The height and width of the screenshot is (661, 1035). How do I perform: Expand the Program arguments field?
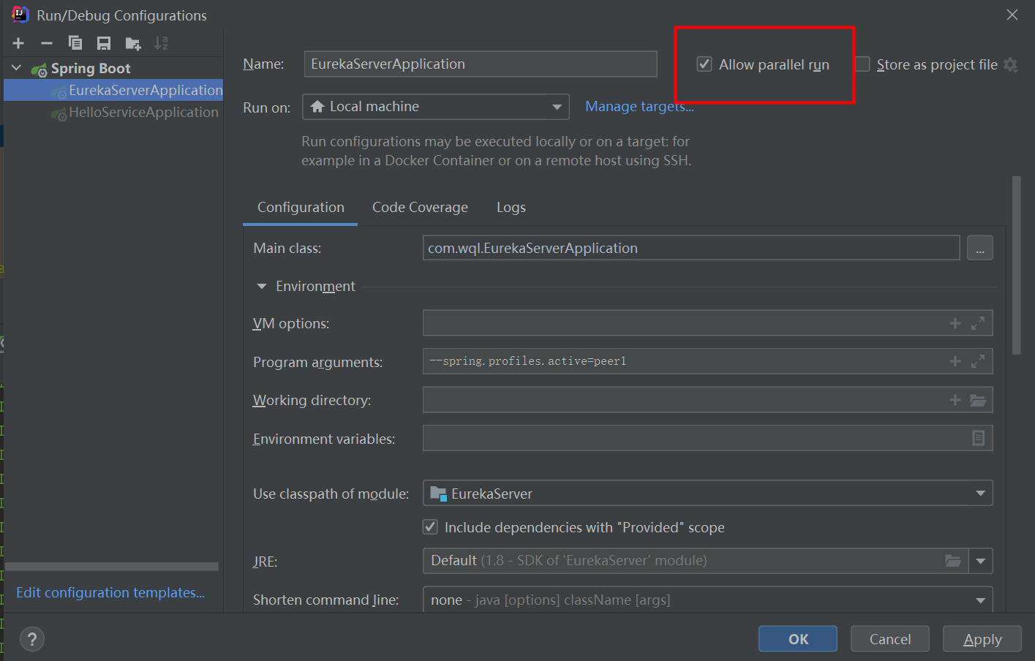click(978, 361)
